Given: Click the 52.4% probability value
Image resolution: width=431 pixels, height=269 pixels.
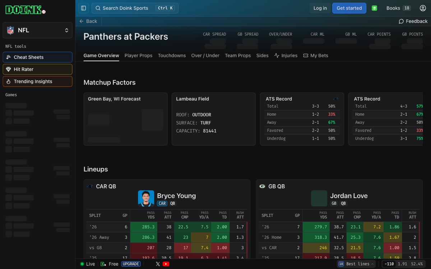Looking at the screenshot, I should (x=417, y=264).
